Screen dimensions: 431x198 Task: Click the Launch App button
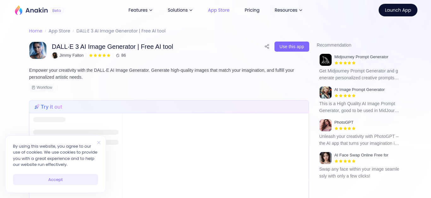coord(398,10)
